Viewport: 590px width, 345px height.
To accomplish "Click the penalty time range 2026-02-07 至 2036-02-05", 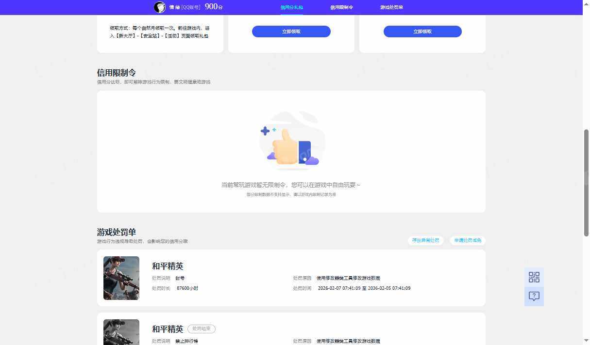I will point(364,288).
